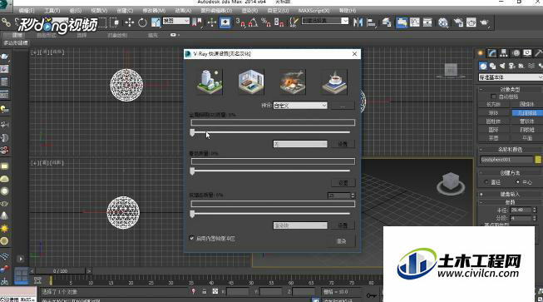Click settings button beside the render-block dropdown

pyautogui.click(x=343, y=225)
